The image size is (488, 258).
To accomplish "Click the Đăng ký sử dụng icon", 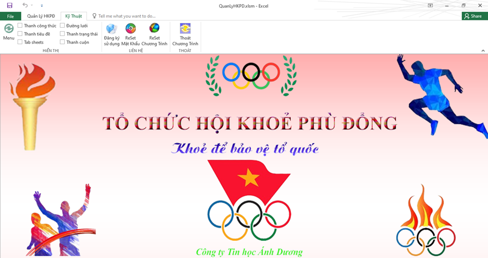I will [x=111, y=29].
